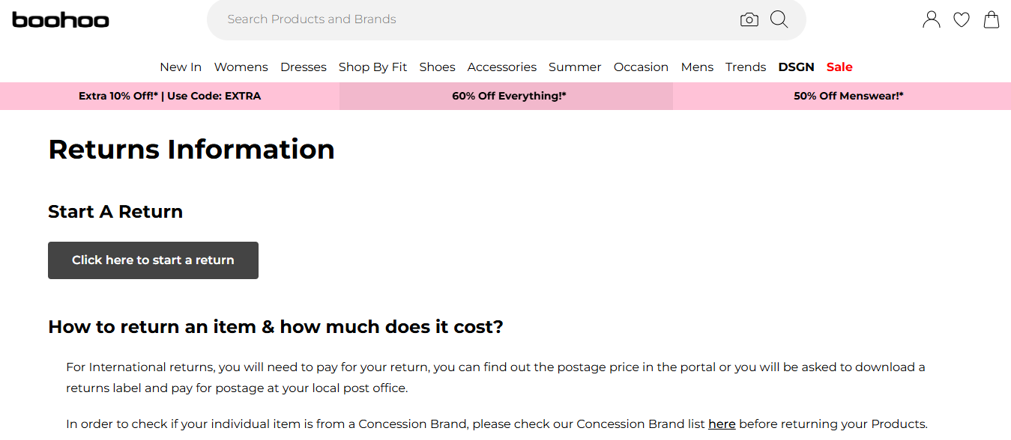1011x440 pixels.
Task: Click the Extra 10% Off promo banner
Action: point(169,96)
